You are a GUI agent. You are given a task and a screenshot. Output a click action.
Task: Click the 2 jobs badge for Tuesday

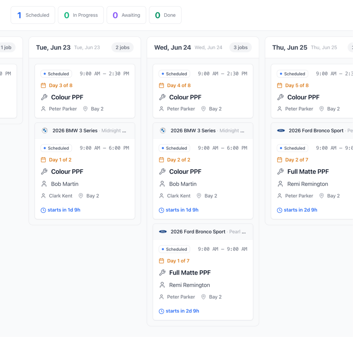(122, 47)
